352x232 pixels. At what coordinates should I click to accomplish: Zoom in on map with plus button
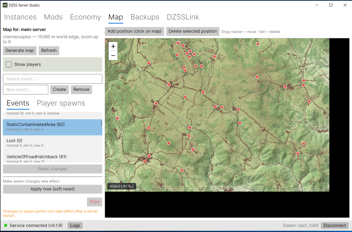coord(113,46)
